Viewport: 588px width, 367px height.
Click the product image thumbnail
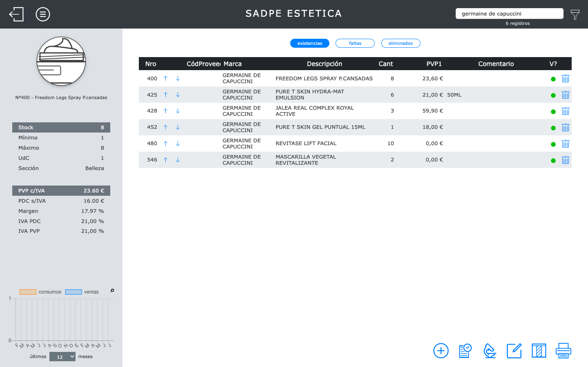tap(61, 61)
